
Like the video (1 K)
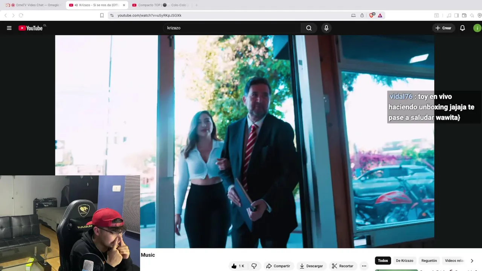pyautogui.click(x=238, y=266)
